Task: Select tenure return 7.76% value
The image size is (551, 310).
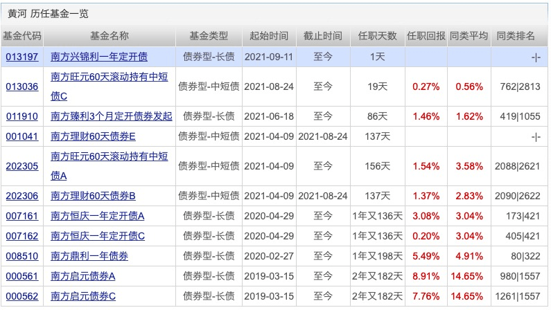Action: click(426, 296)
